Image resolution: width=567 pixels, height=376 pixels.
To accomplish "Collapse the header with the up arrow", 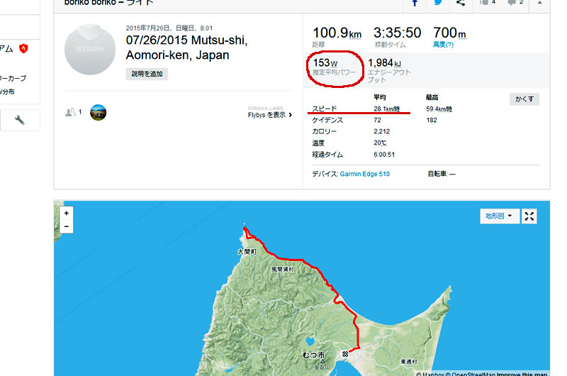I will (x=539, y=3).
